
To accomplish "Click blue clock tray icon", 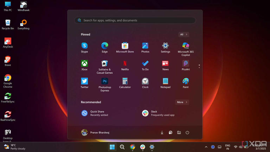I will click(x=213, y=147).
